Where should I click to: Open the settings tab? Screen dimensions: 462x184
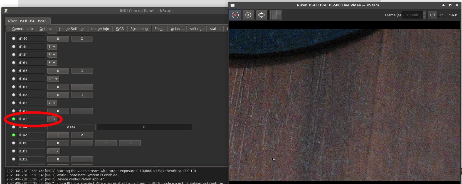(x=197, y=29)
